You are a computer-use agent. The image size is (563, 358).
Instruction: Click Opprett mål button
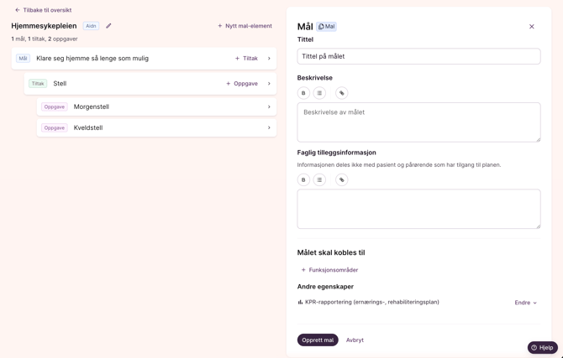[318, 340]
